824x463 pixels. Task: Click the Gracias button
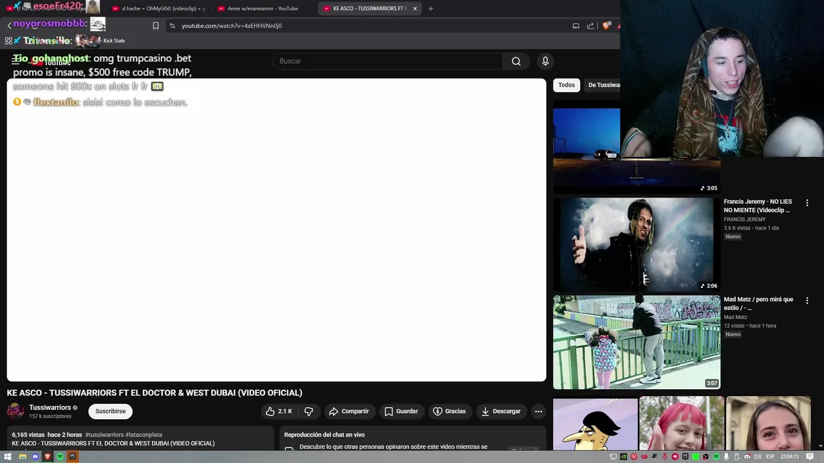click(449, 411)
